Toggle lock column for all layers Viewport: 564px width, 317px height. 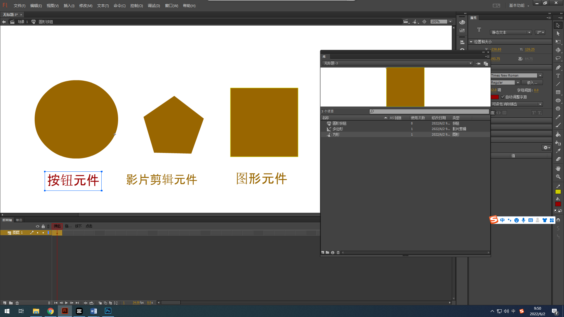[43, 226]
